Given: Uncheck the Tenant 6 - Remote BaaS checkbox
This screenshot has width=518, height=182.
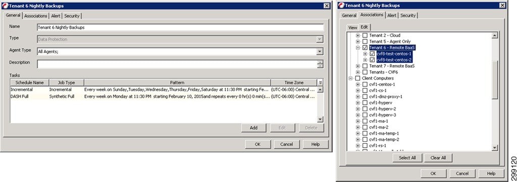Looking at the screenshot, I should 365,48.
